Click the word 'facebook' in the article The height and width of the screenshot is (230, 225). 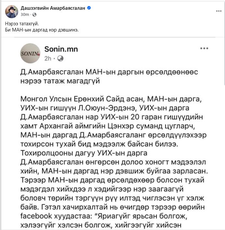(x=36, y=216)
